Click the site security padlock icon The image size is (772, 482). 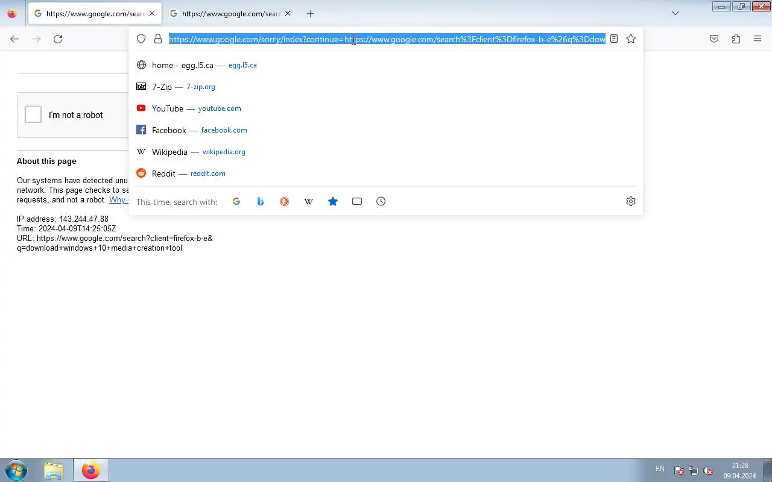coord(158,39)
